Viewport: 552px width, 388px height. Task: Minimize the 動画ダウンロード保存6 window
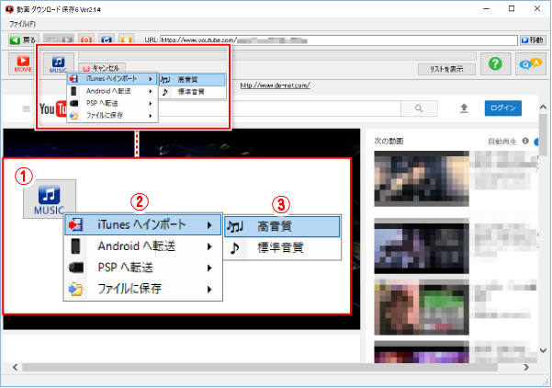pyautogui.click(x=487, y=8)
